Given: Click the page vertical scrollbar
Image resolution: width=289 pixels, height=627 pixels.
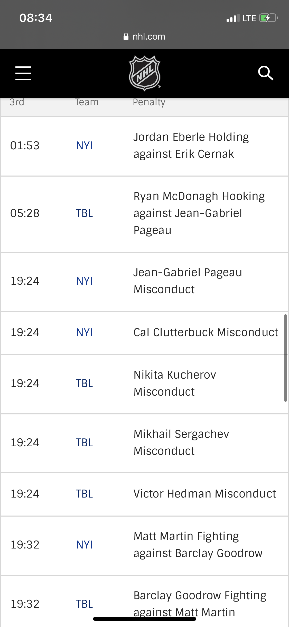Looking at the screenshot, I should coord(285,358).
